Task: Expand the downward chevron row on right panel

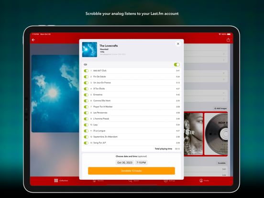Action: click(x=206, y=93)
